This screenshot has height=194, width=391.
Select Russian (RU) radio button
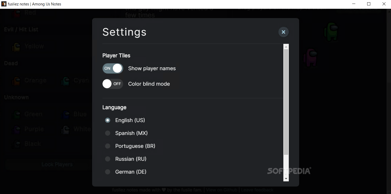[108, 159]
